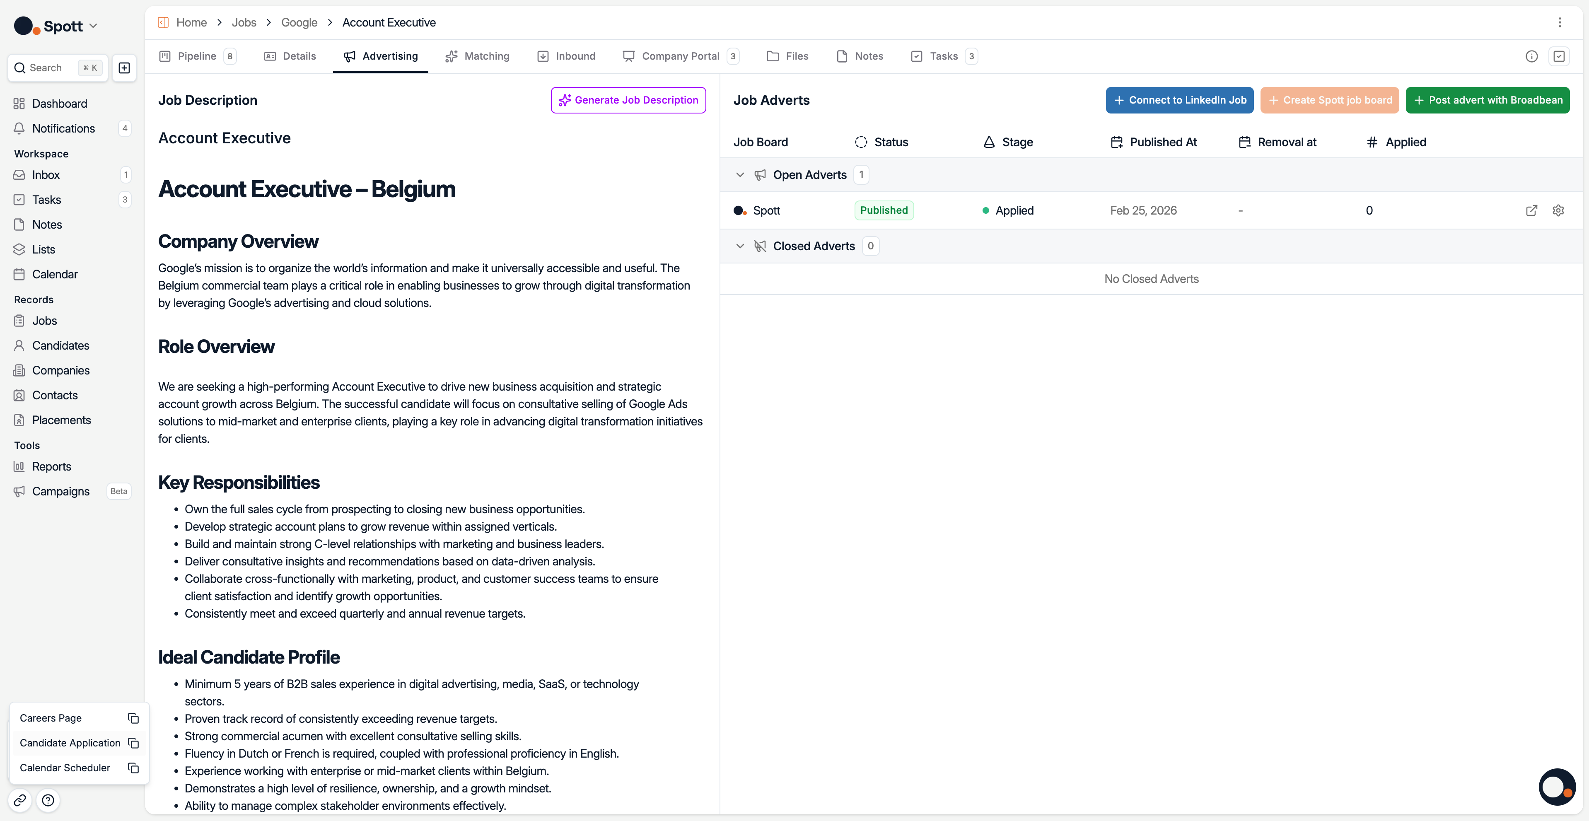Switch to the Matching tab

(478, 56)
